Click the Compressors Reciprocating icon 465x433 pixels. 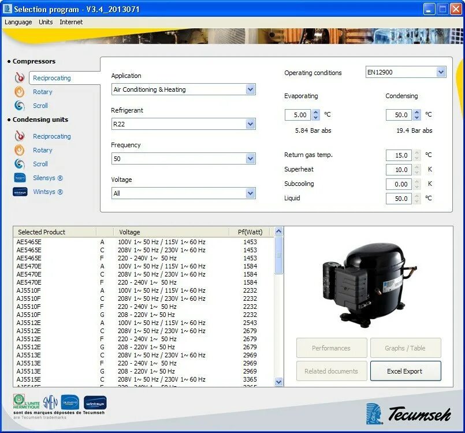pos(20,77)
